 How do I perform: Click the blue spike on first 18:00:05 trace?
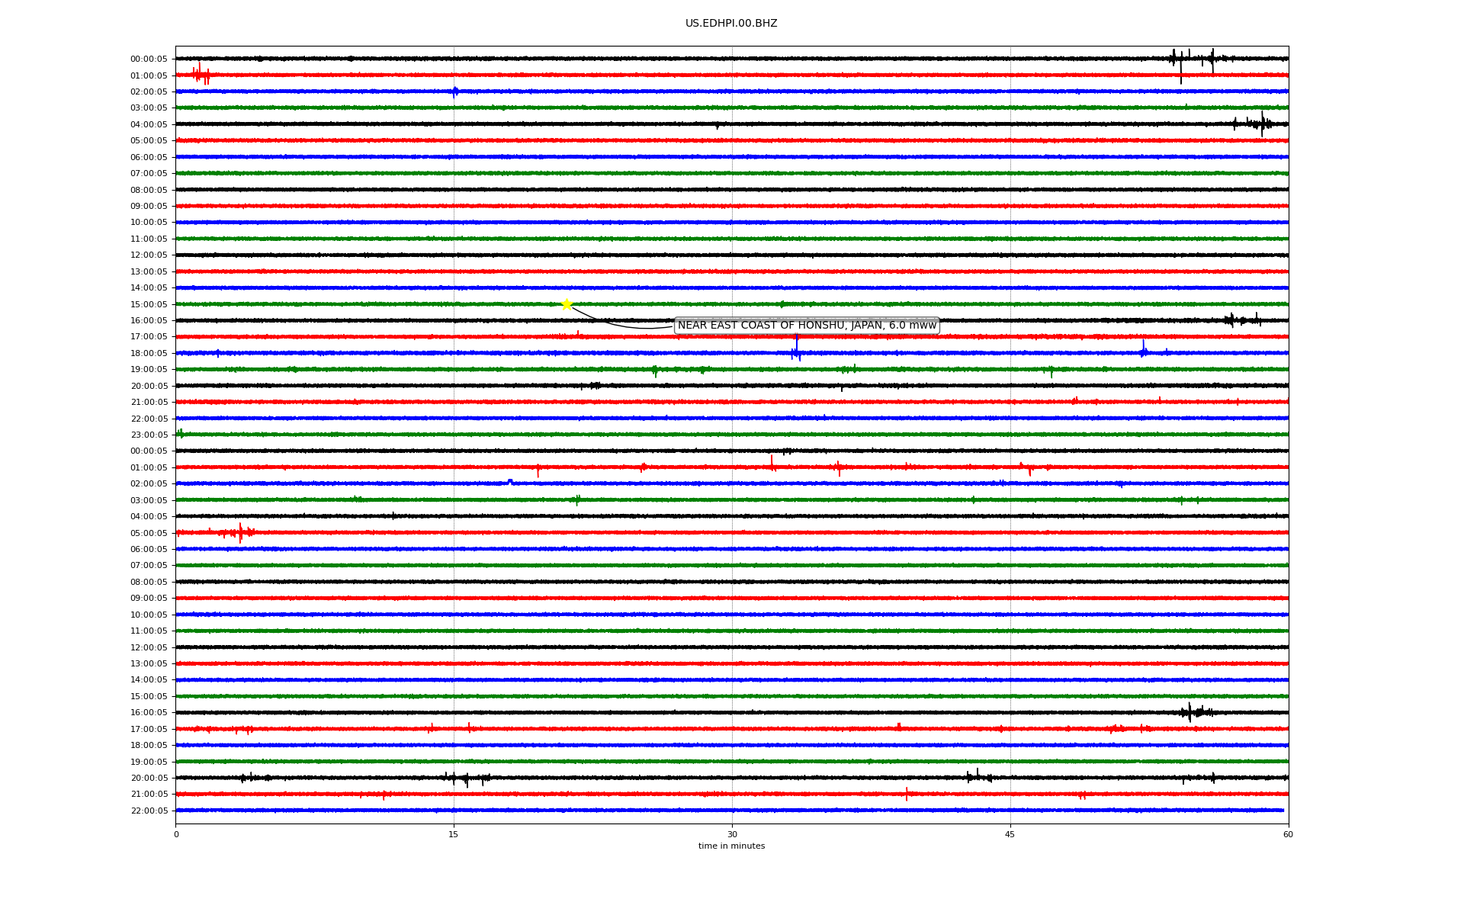(796, 351)
